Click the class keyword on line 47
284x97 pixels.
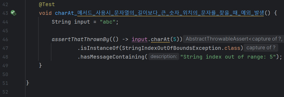[x=232, y=48]
